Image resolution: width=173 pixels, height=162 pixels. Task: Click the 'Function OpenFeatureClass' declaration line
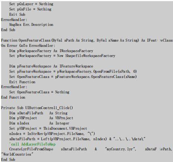pos(87,40)
